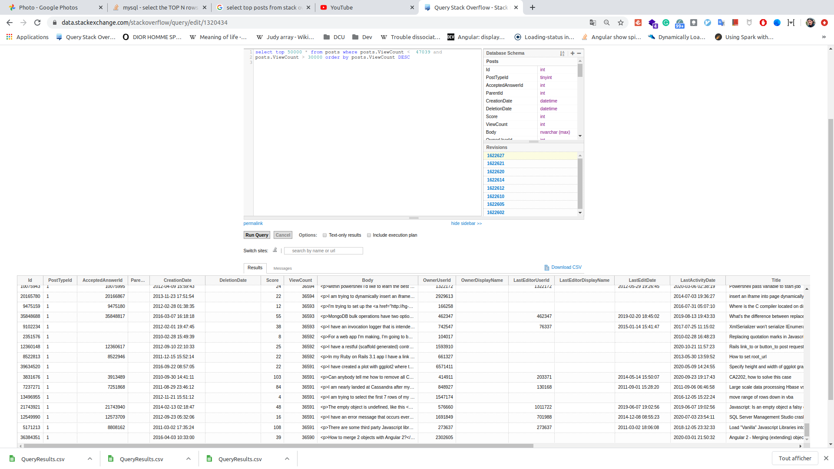This screenshot has height=469, width=834.
Task: Open first QueryResults.csv download options chevron
Action: point(89,459)
